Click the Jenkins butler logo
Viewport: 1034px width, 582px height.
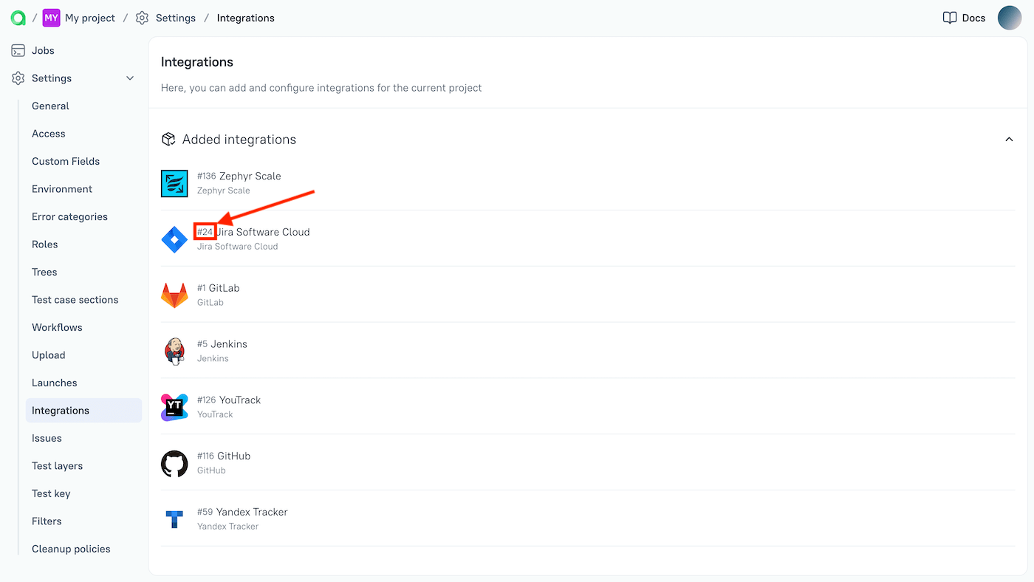click(174, 351)
